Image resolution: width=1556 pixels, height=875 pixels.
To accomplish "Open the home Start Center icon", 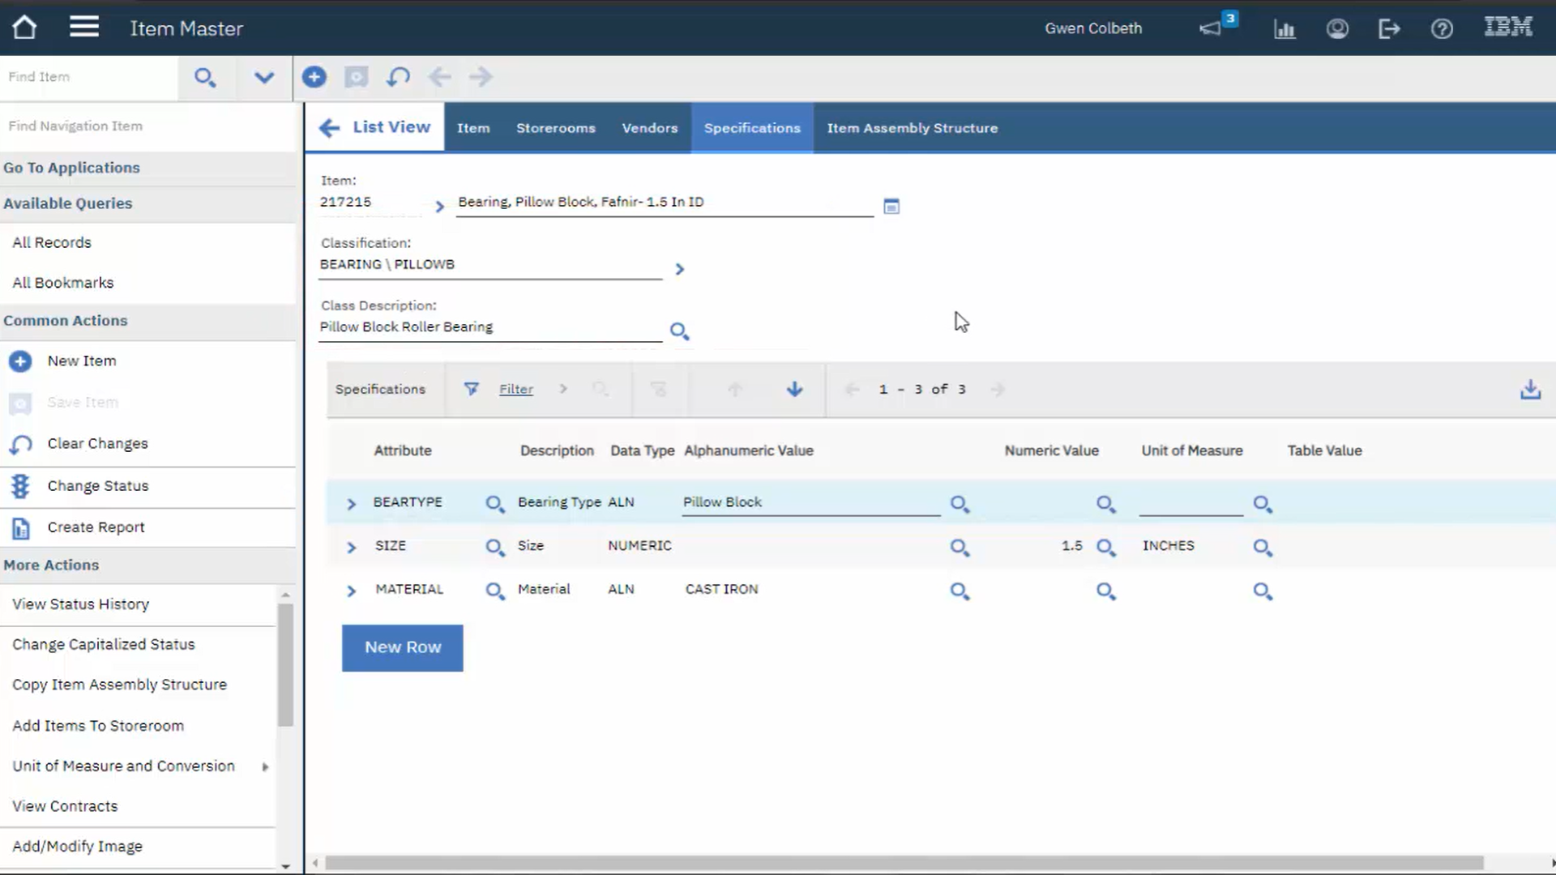I will tap(24, 27).
